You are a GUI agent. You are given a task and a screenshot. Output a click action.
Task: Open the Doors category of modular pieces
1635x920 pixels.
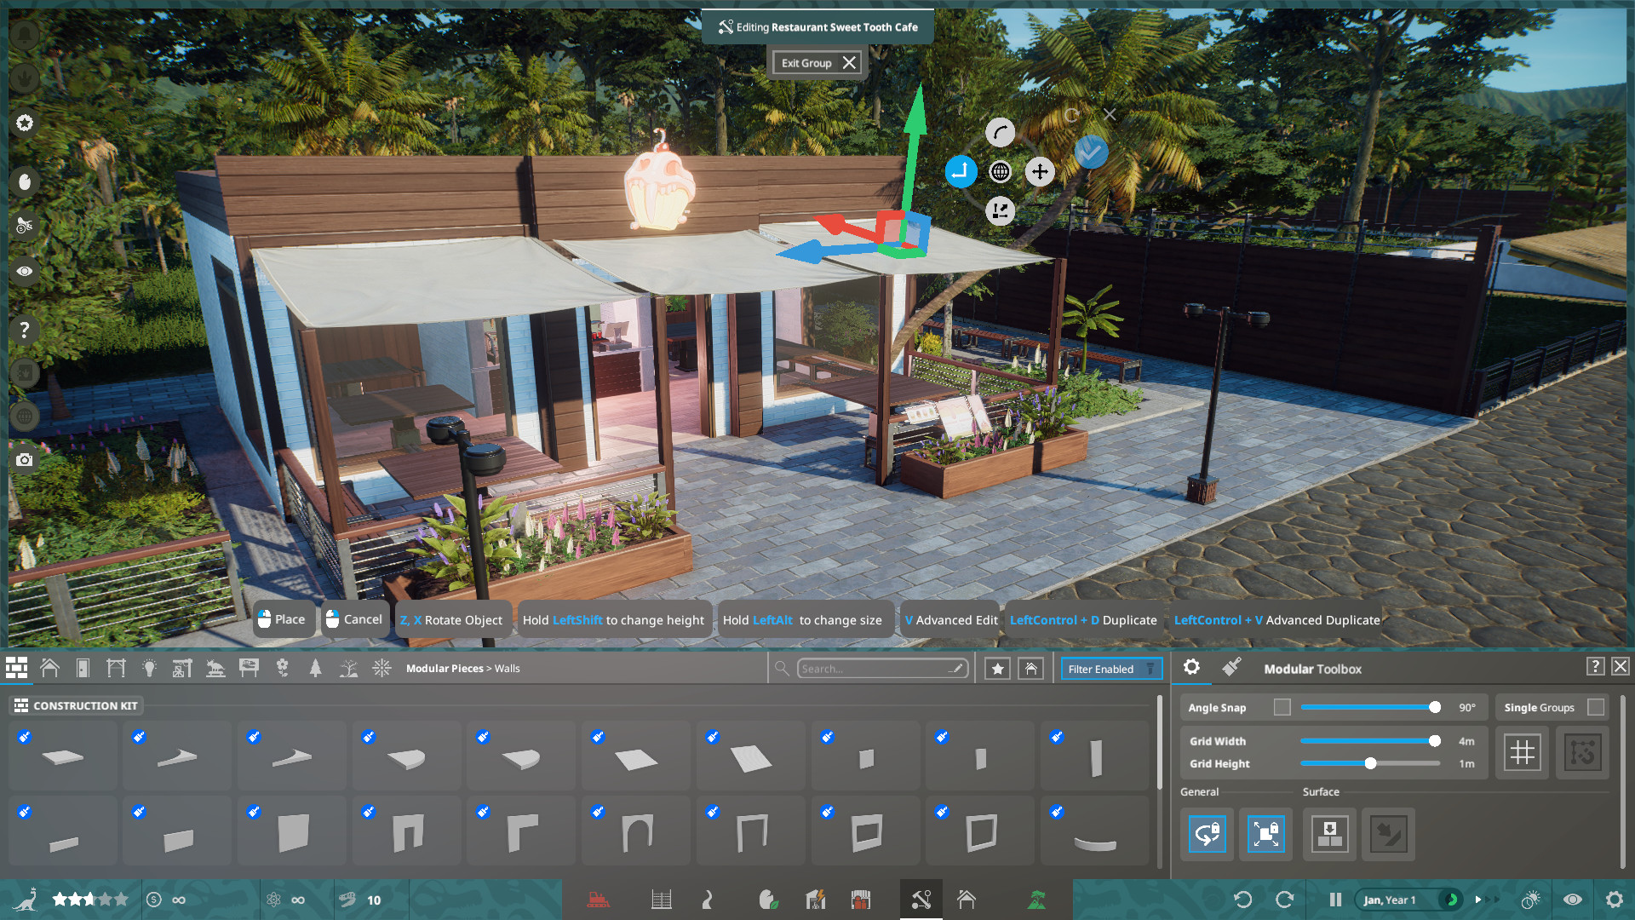pyautogui.click(x=83, y=668)
